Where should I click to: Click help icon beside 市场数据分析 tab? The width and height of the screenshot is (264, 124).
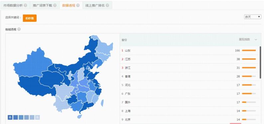point(25,5)
